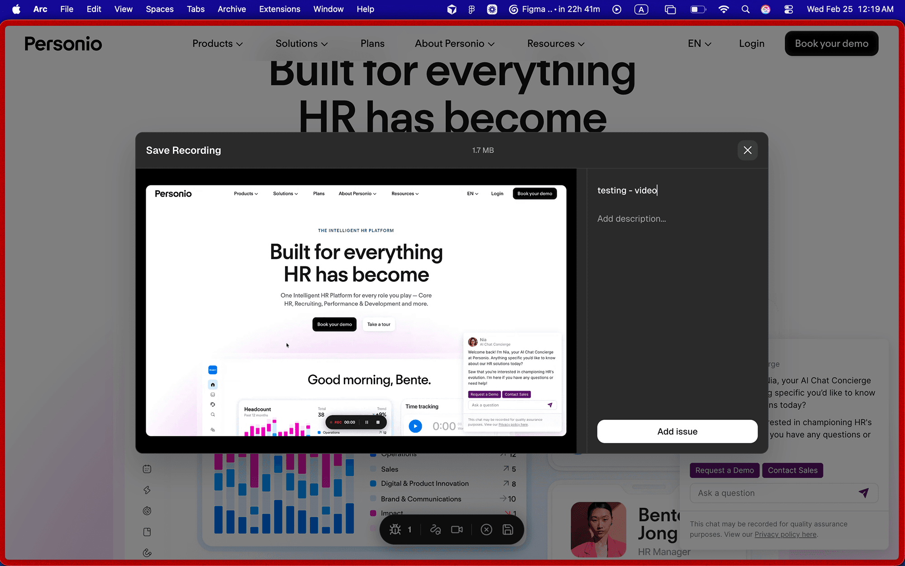
Task: Click the video camera record icon
Action: (457, 529)
